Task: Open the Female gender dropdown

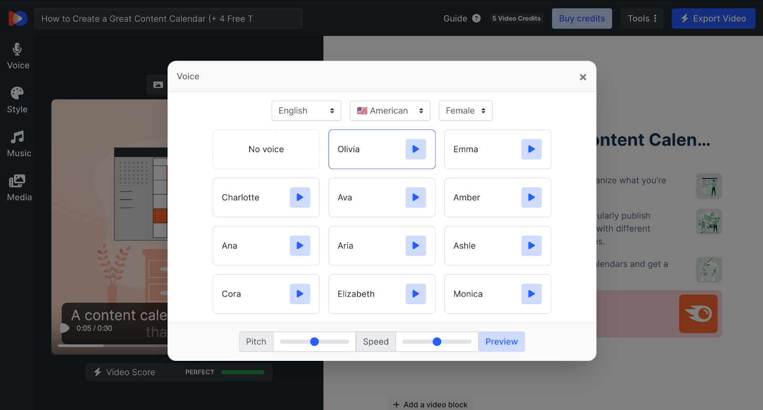Action: pyautogui.click(x=465, y=111)
